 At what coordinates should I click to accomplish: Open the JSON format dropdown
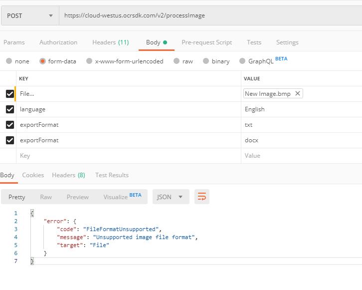(171, 197)
